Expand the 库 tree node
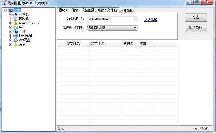Viewport: 216px width, 133px height. [x=10, y=27]
